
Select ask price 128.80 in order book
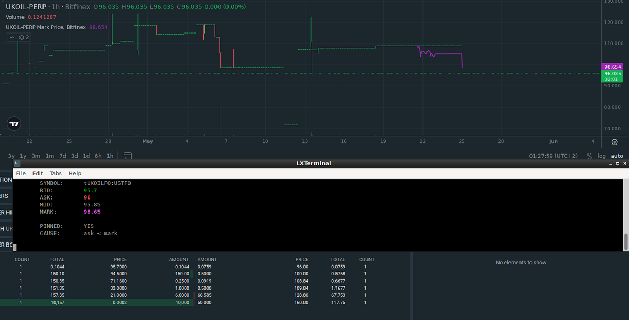click(x=301, y=295)
